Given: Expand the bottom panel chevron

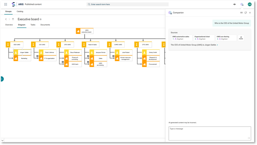Looking at the screenshot, I should pyautogui.click(x=3, y=140).
